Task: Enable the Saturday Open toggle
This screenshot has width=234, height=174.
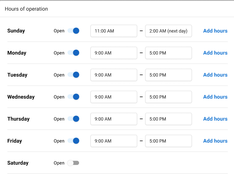Action: pos(73,163)
